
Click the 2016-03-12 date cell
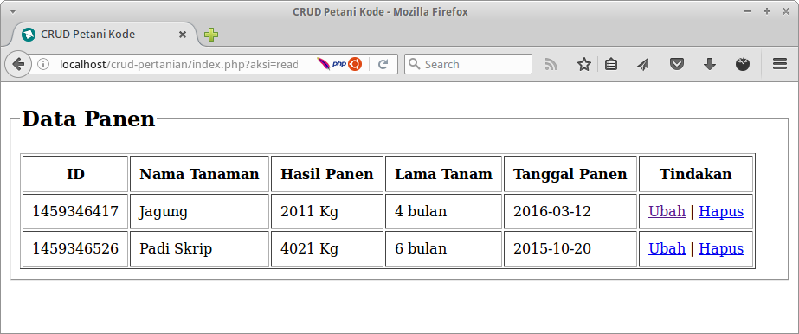point(570,211)
